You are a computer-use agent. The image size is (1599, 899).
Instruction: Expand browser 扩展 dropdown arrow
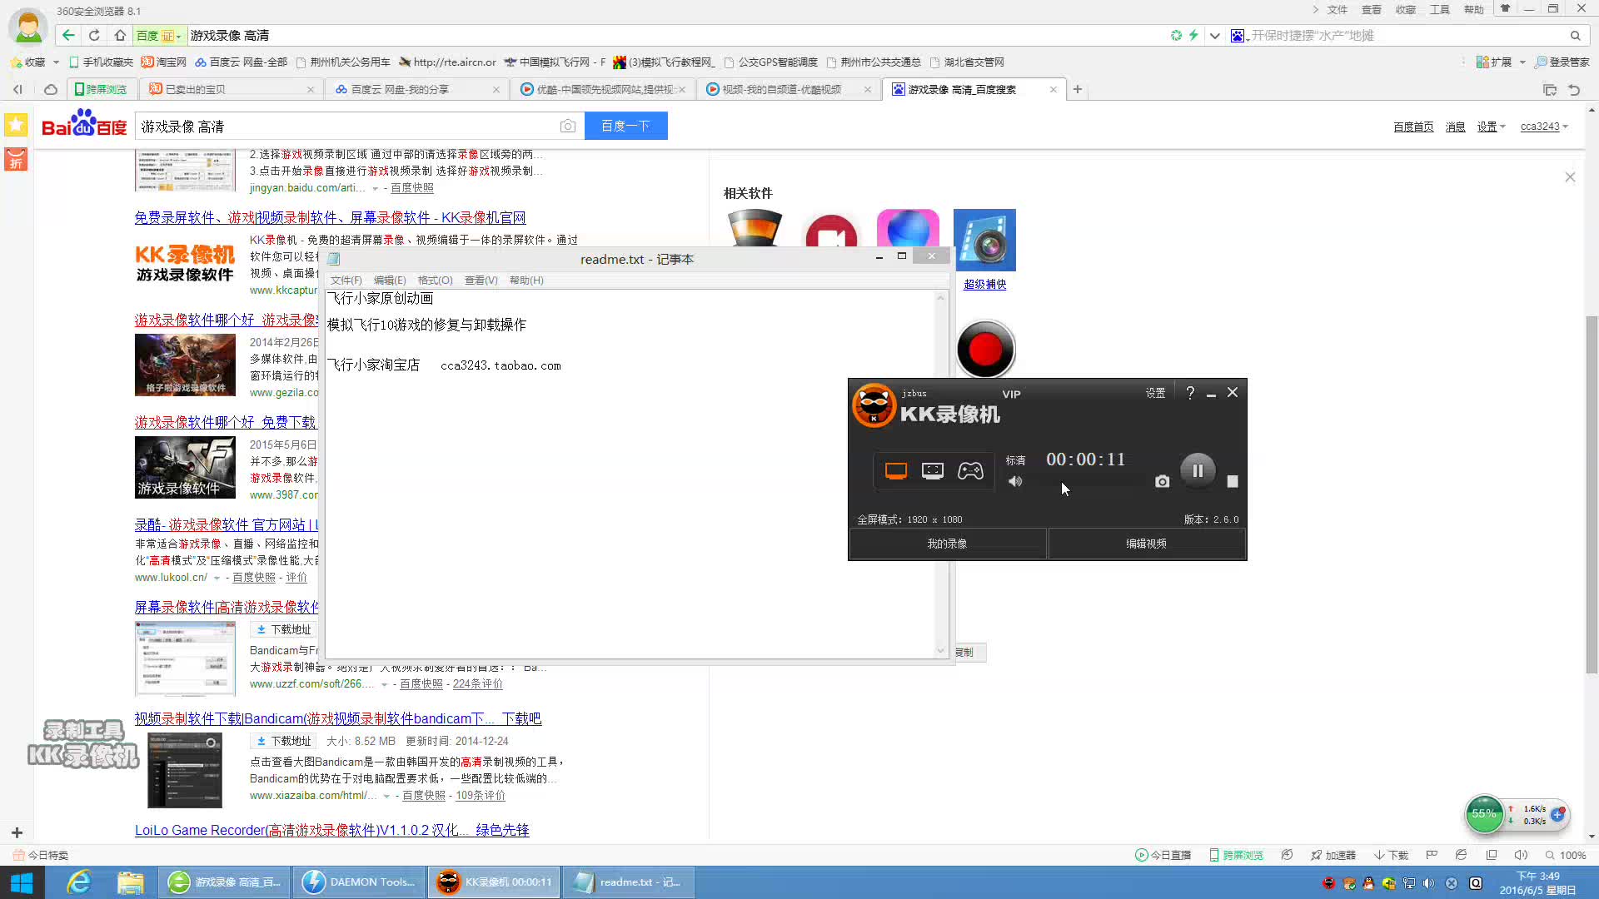[1522, 62]
